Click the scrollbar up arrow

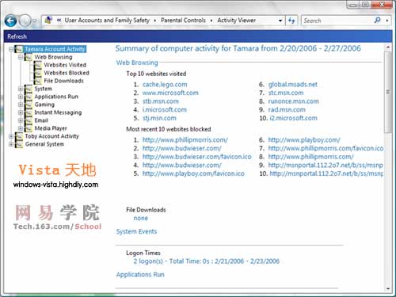pyautogui.click(x=388, y=48)
